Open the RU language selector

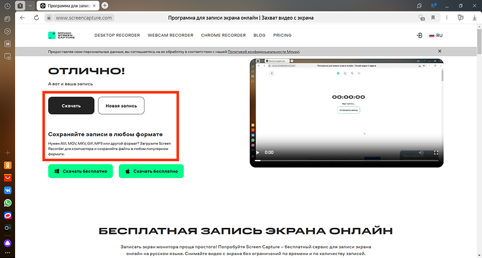(x=436, y=35)
